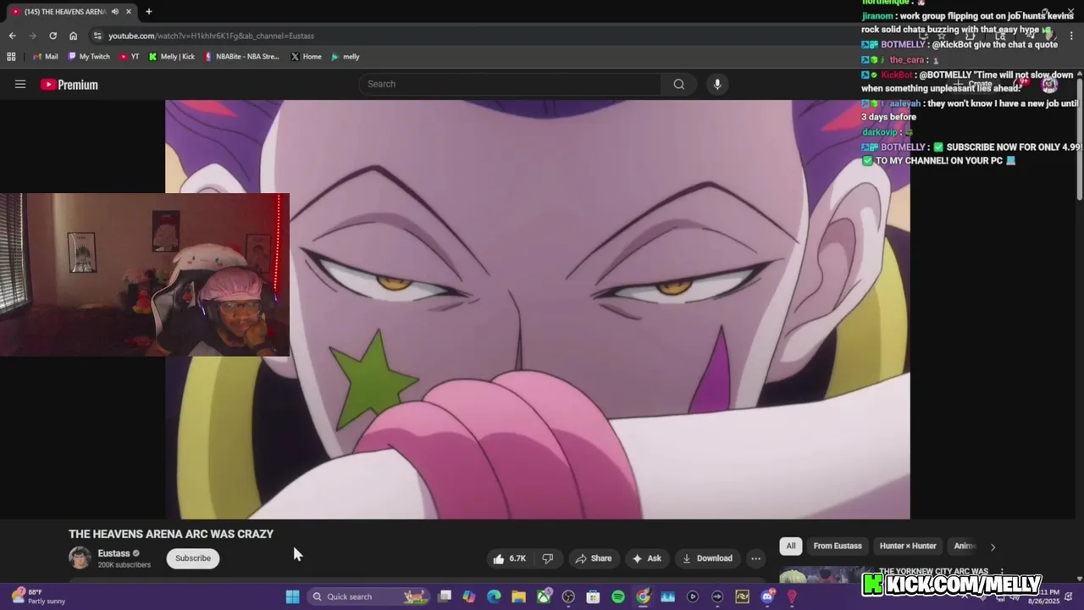Open File Explorer from taskbar
This screenshot has width=1084, height=610.
(x=518, y=596)
